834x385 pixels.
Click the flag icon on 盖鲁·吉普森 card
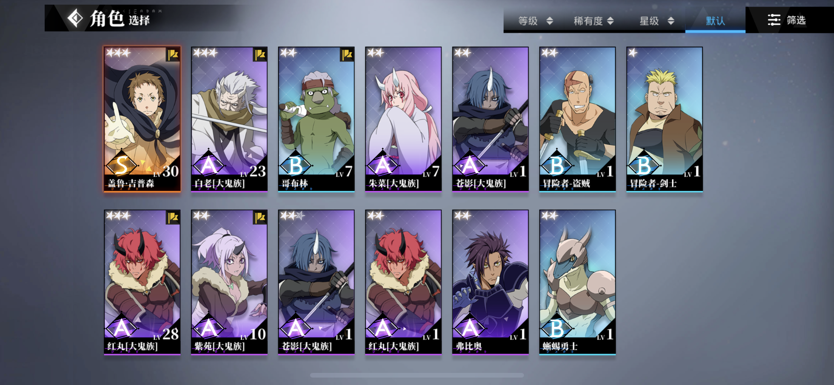pos(173,55)
